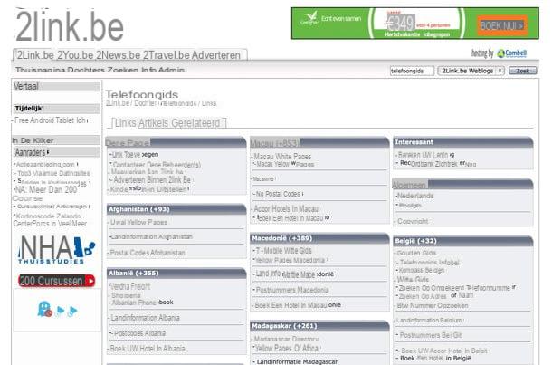
Task: Click the BOEK NU button in the banner
Action: coord(502,25)
